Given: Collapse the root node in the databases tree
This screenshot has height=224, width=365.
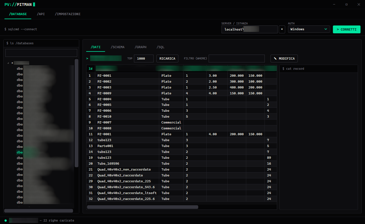Looking at the screenshot, I should point(8,63).
